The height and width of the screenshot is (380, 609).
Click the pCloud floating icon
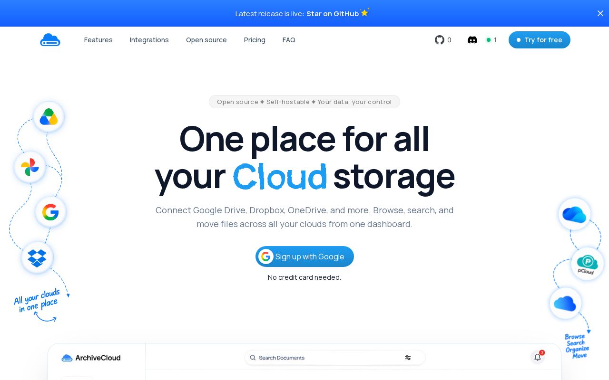(x=587, y=264)
